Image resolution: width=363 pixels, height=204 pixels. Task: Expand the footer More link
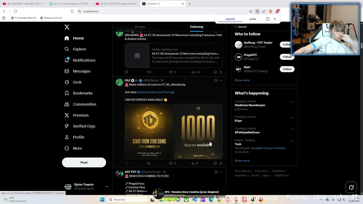[x=267, y=176]
